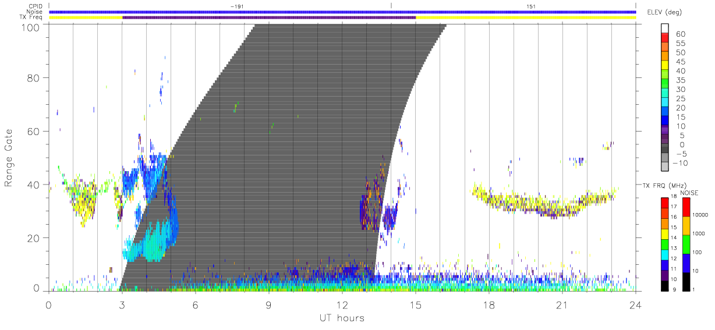715x330 pixels.
Task: Pick the red swatch in ELEV color bar
Action: 665,37
